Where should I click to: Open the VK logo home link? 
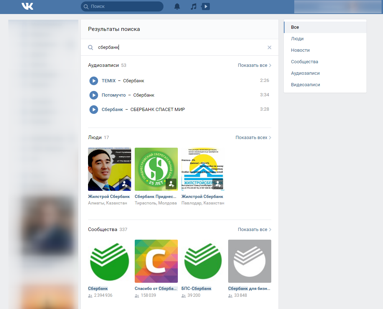27,6
